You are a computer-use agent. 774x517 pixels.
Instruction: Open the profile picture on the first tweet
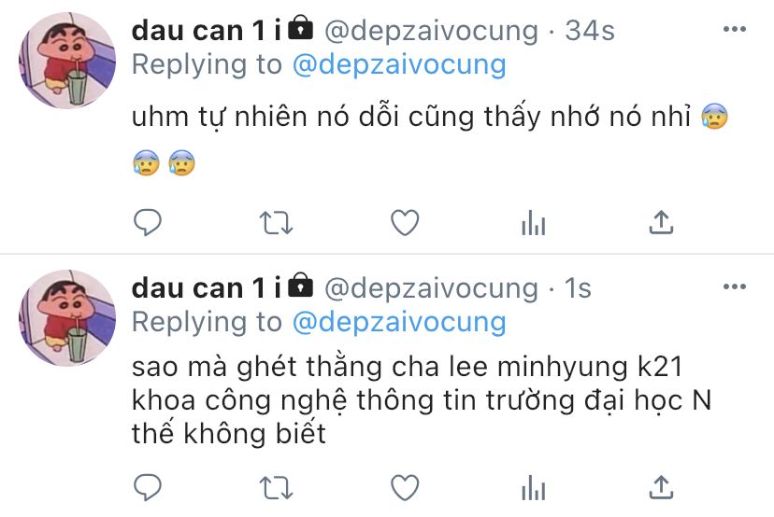67,60
